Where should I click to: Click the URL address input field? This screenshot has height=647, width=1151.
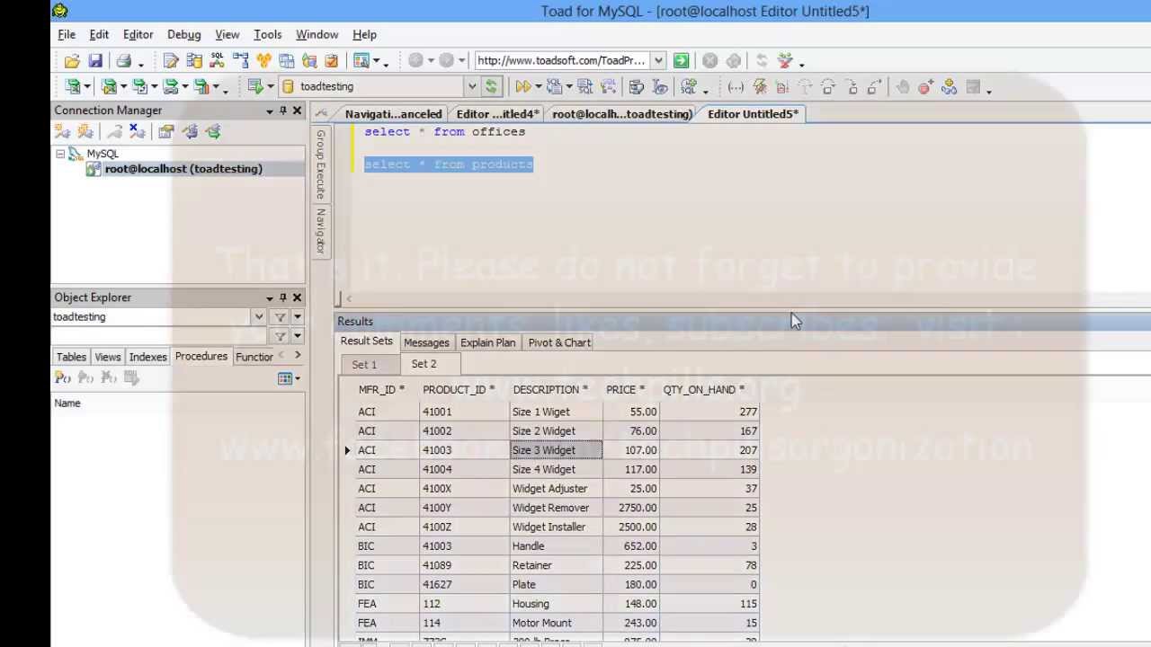tap(562, 61)
